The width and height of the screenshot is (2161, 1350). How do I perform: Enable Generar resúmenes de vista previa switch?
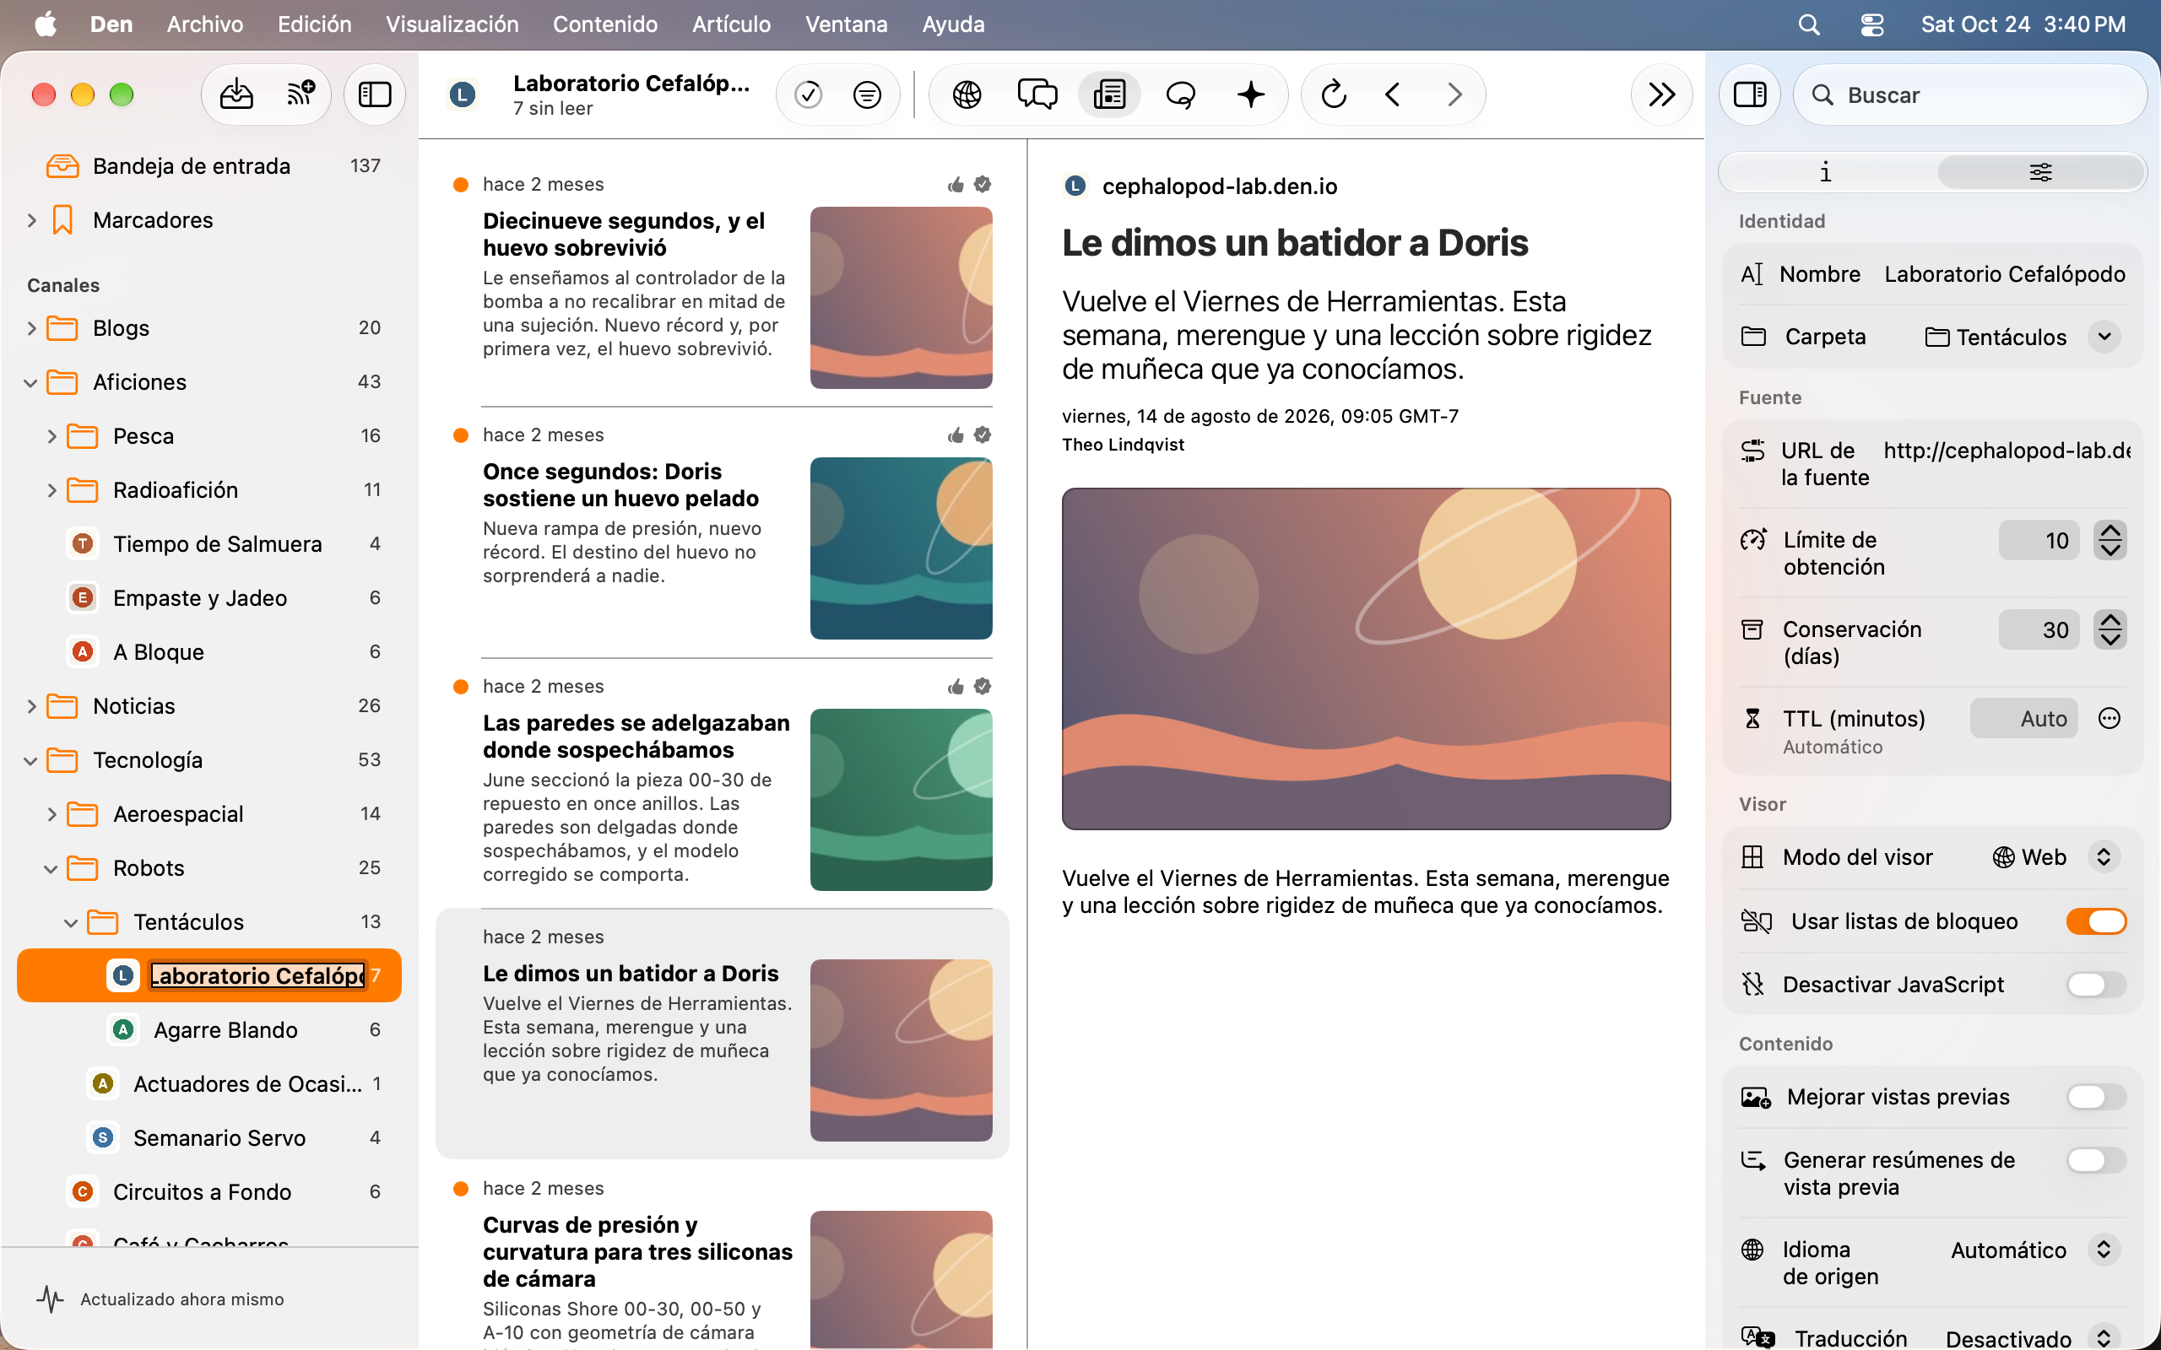pos(2096,1160)
